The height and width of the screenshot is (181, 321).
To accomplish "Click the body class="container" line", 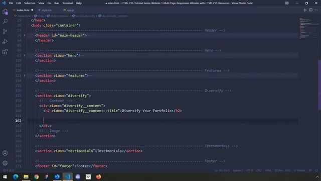I will [56, 25].
